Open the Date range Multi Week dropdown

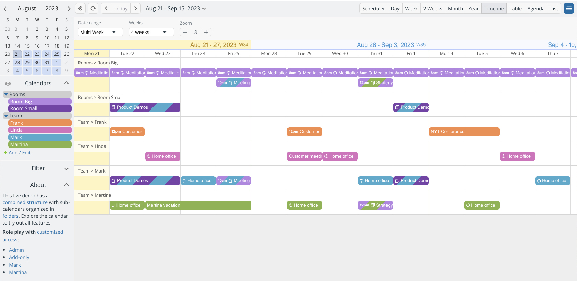click(100, 32)
